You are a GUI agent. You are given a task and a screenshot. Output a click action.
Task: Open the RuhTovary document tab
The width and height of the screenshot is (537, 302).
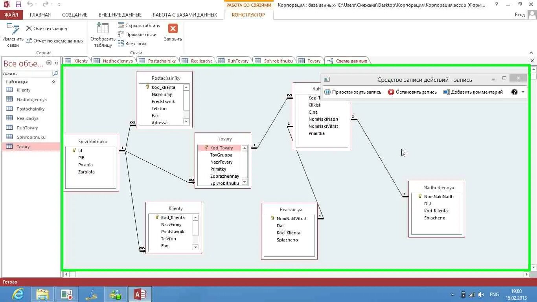coord(234,61)
